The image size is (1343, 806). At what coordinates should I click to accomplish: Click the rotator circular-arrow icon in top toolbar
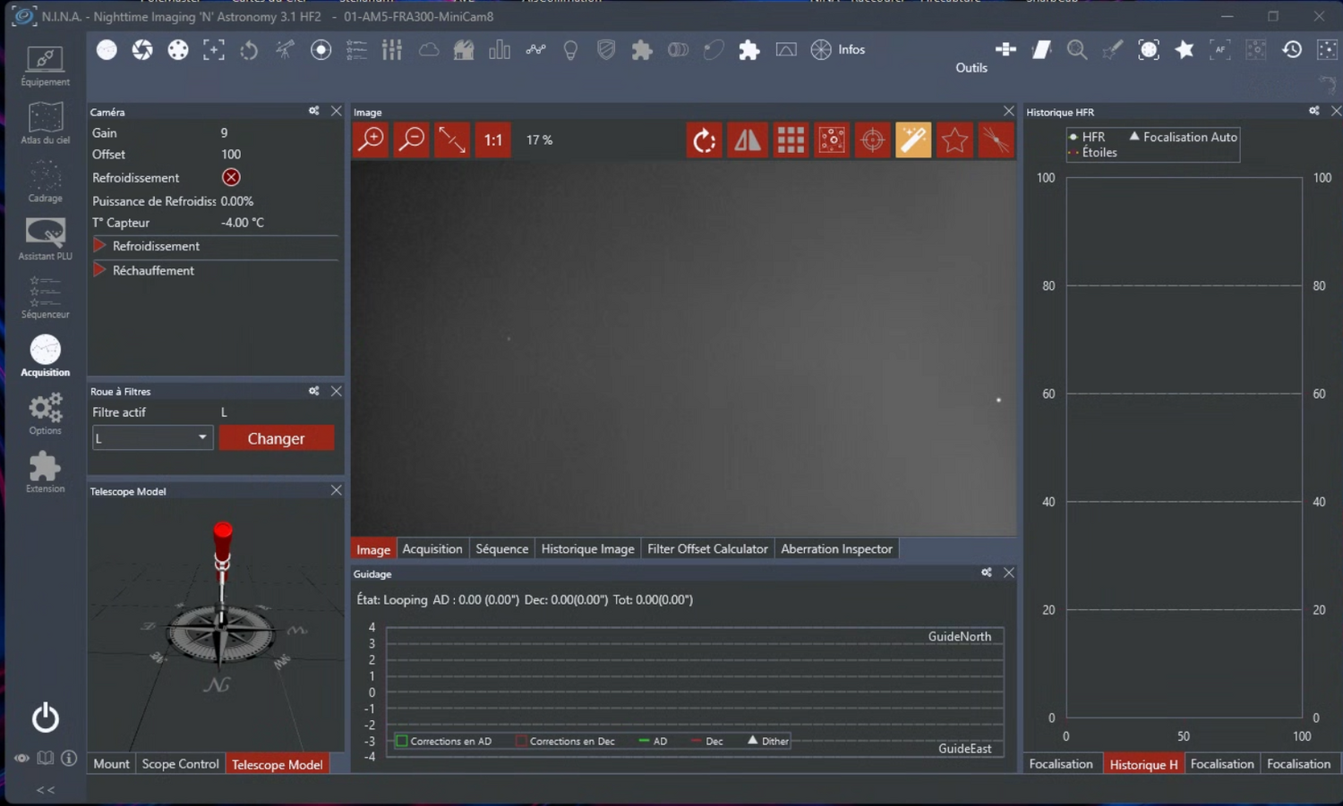tap(249, 50)
